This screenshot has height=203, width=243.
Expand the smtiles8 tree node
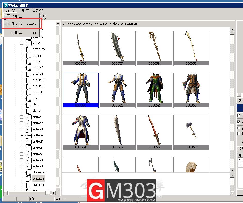pos(22,160)
